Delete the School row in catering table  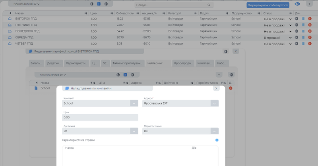coord(231,88)
